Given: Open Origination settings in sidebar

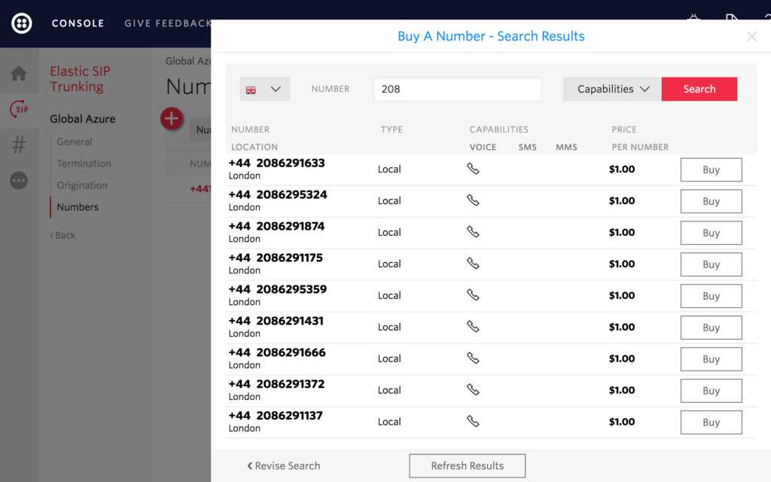Looking at the screenshot, I should 81,185.
